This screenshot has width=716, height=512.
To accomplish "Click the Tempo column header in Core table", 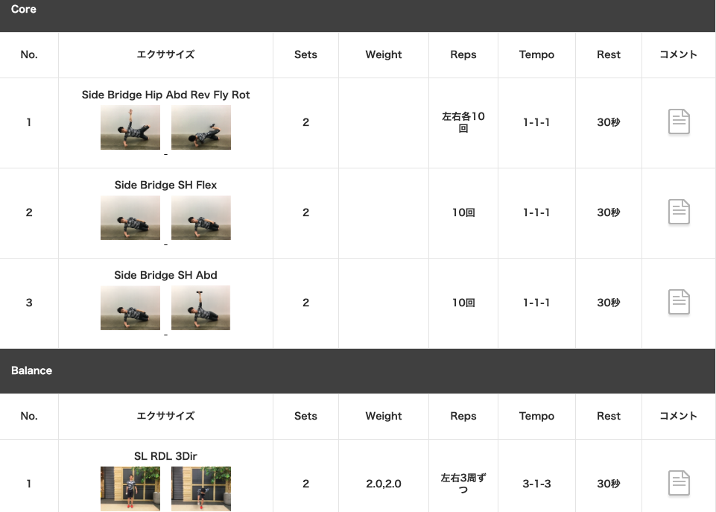I will [536, 55].
